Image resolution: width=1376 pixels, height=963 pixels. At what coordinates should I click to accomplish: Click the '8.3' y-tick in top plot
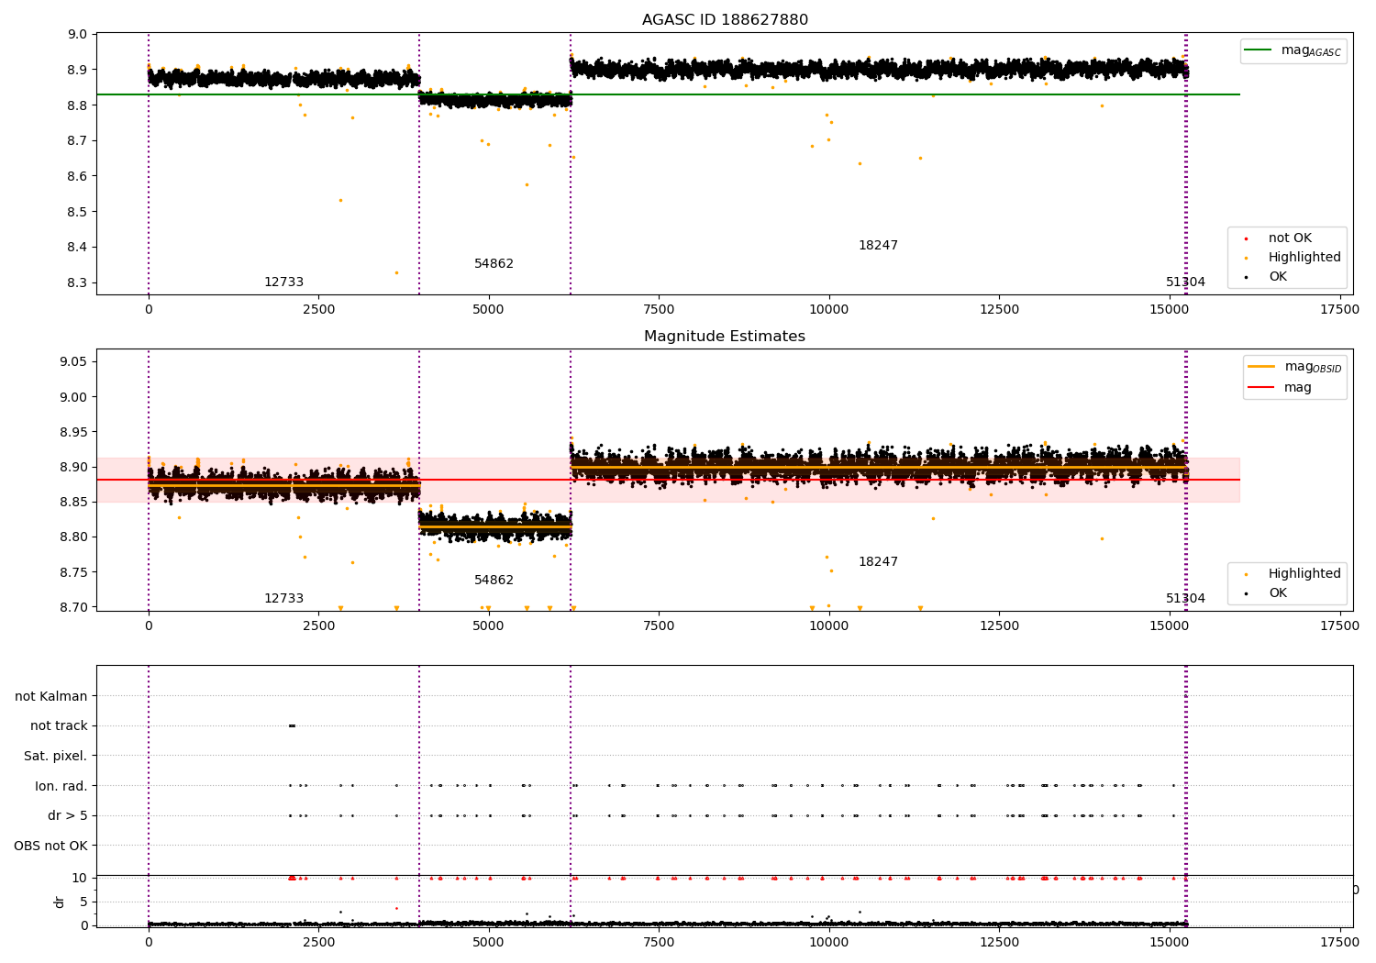[x=78, y=283]
